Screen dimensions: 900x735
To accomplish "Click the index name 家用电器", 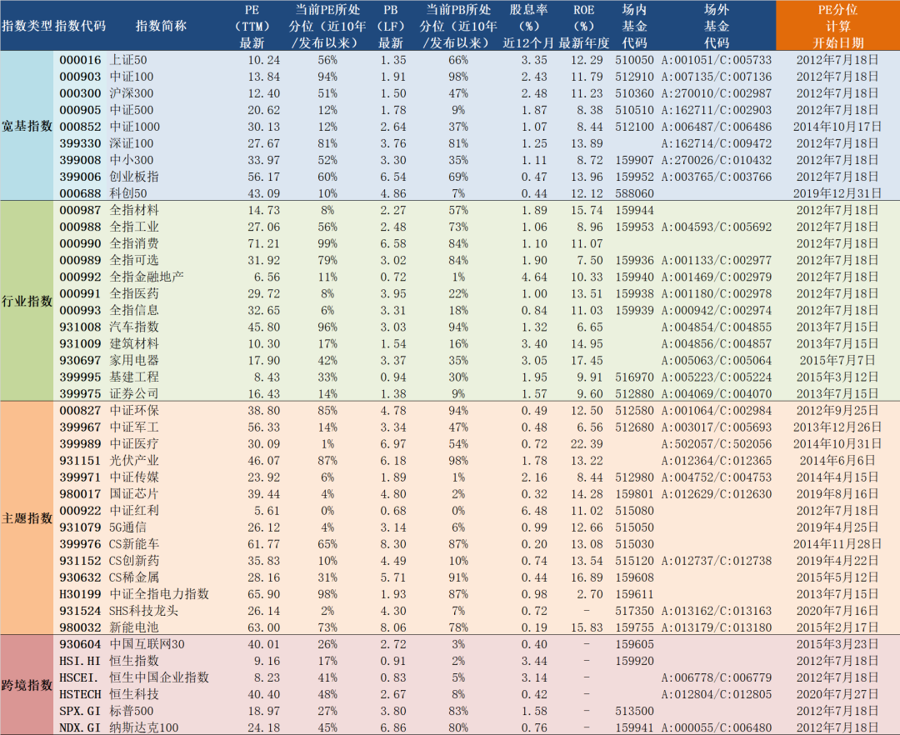I will (133, 360).
